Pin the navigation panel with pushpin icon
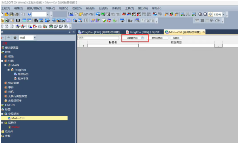This screenshot has width=238, height=143. [69, 32]
